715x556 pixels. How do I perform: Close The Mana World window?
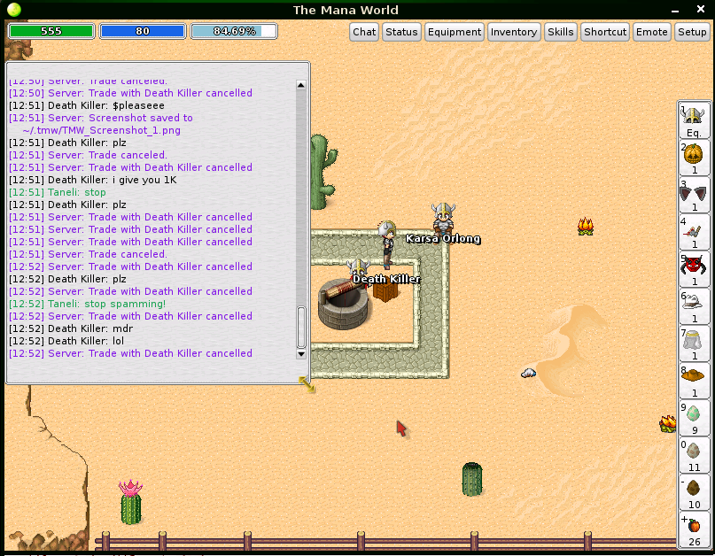coord(701,9)
